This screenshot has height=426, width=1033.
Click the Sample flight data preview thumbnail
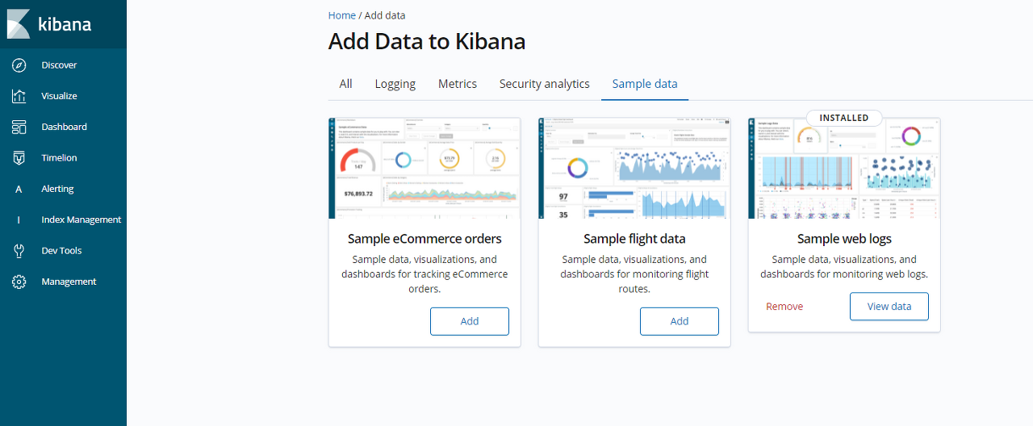click(634, 168)
